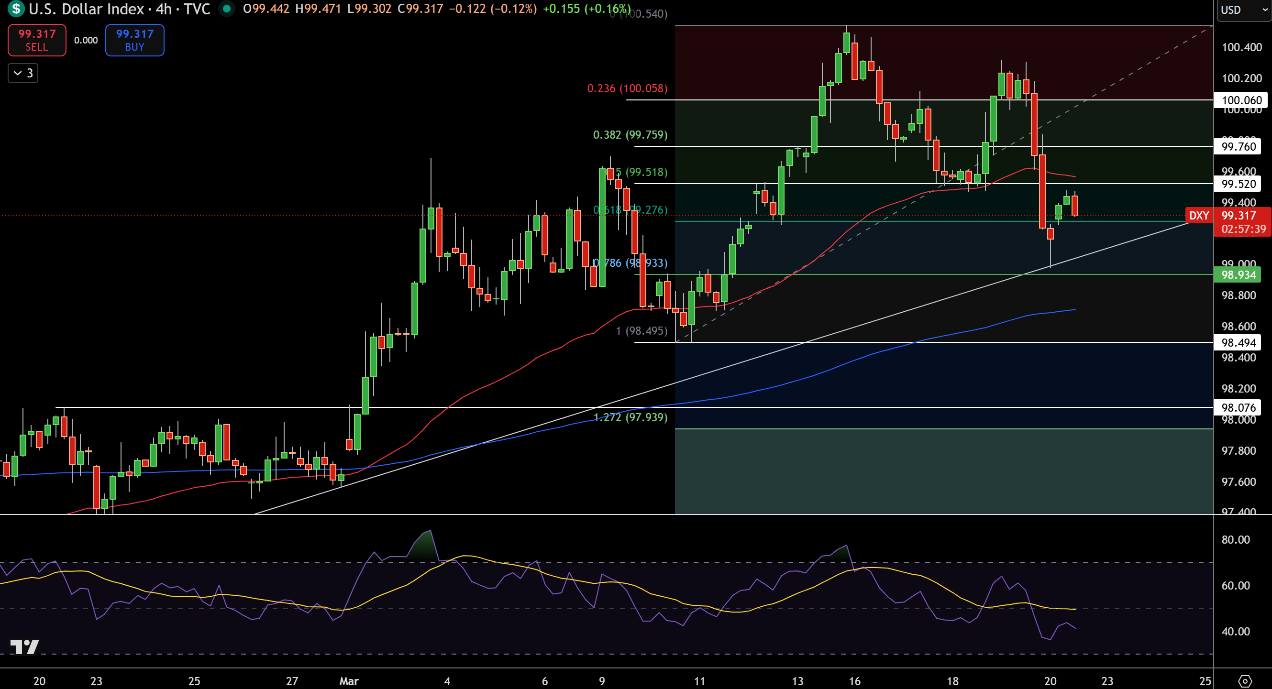Click the red 99.317 last price label

coord(1239,216)
